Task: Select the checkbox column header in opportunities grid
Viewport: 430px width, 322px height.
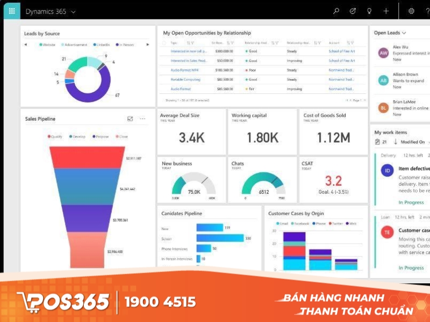Action: [x=164, y=42]
